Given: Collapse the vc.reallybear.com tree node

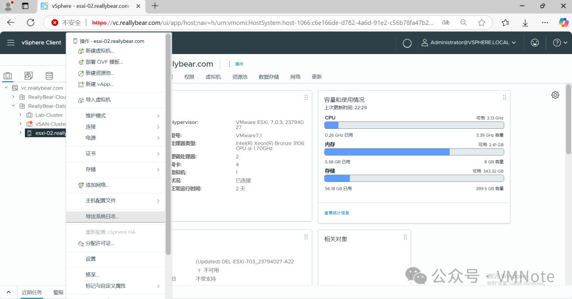Looking at the screenshot, I should pyautogui.click(x=6, y=88).
